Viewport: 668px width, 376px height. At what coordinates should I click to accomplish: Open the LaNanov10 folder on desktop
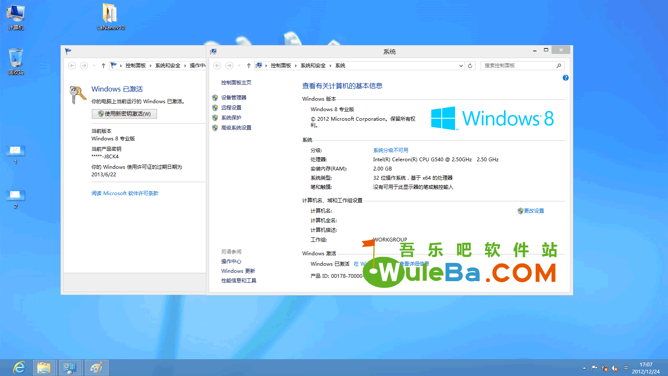pyautogui.click(x=111, y=17)
